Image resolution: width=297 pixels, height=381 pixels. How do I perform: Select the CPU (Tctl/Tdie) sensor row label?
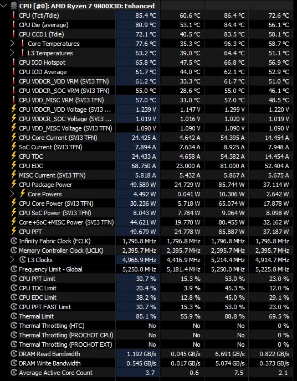[39, 15]
